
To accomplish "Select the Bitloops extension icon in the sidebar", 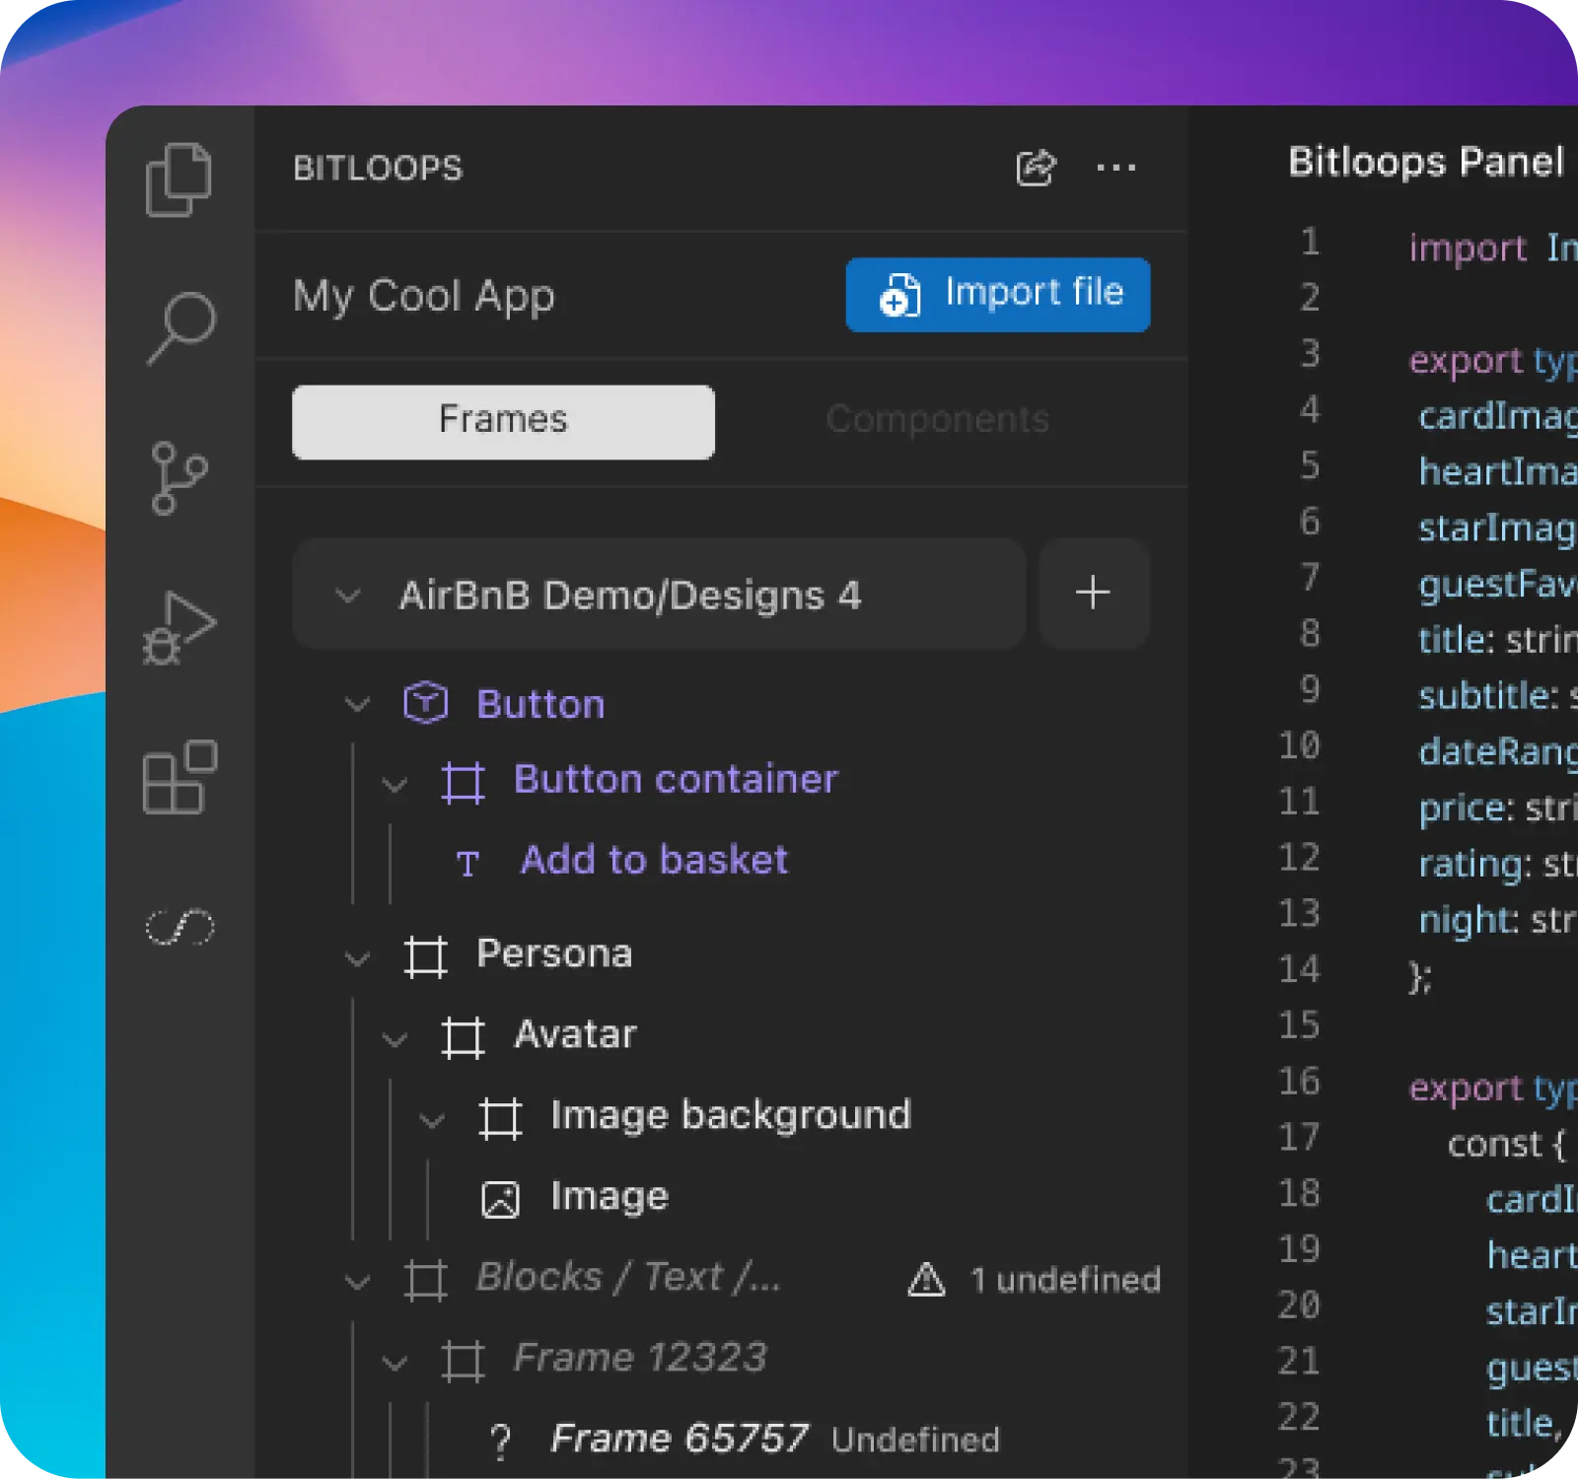I will tap(181, 925).
